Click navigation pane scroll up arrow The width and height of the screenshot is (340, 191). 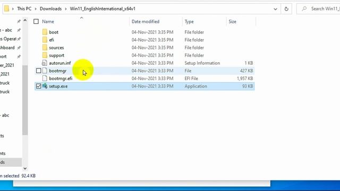pos(25,21)
